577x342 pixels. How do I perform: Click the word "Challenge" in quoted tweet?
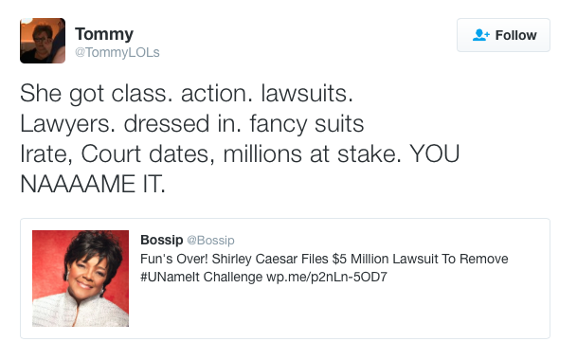[233, 277]
